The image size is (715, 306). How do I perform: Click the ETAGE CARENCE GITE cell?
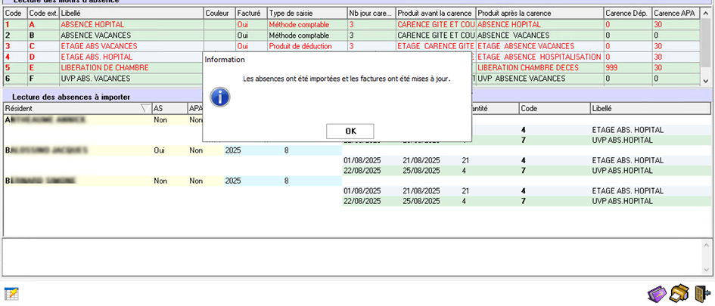coord(436,46)
